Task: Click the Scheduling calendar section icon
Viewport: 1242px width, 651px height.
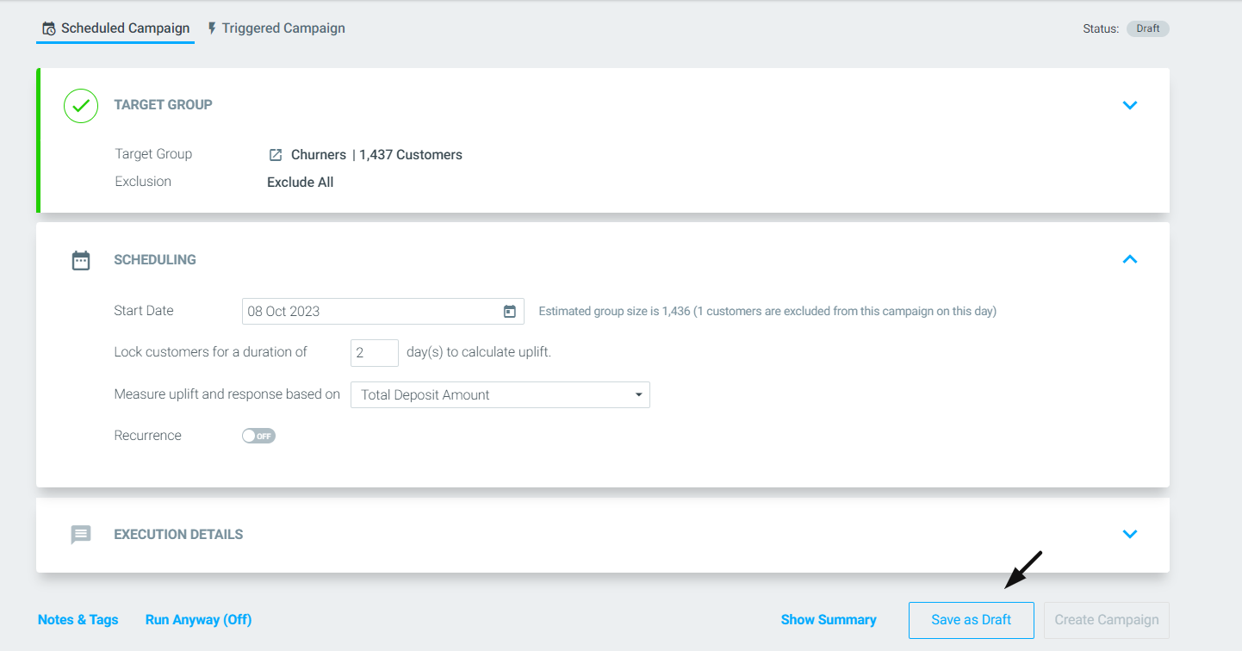Action: click(x=81, y=260)
